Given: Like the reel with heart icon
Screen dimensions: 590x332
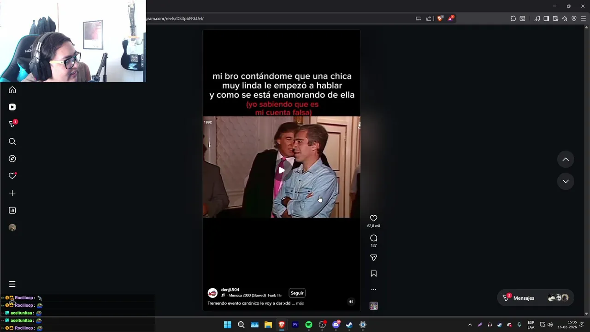Looking at the screenshot, I should pyautogui.click(x=373, y=218).
